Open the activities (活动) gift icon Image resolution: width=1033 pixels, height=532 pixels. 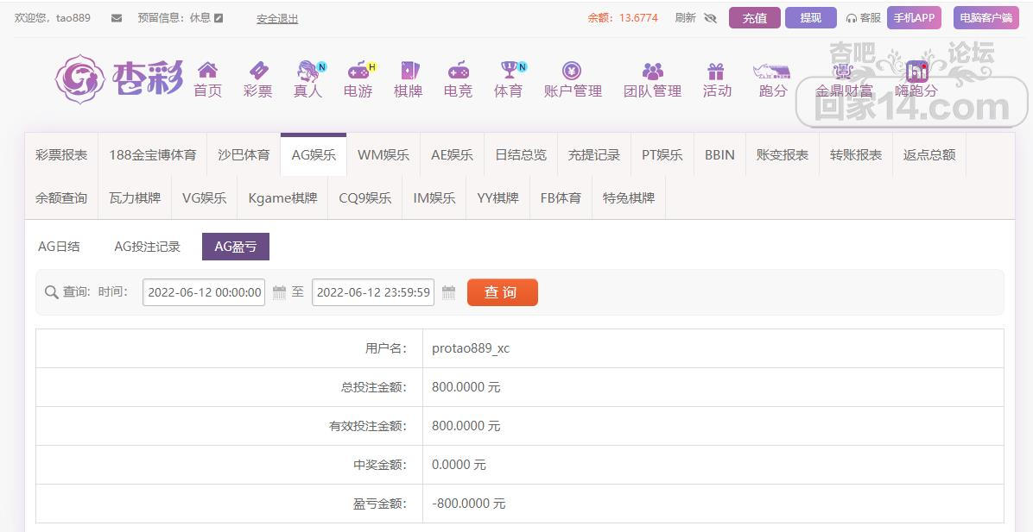716,71
